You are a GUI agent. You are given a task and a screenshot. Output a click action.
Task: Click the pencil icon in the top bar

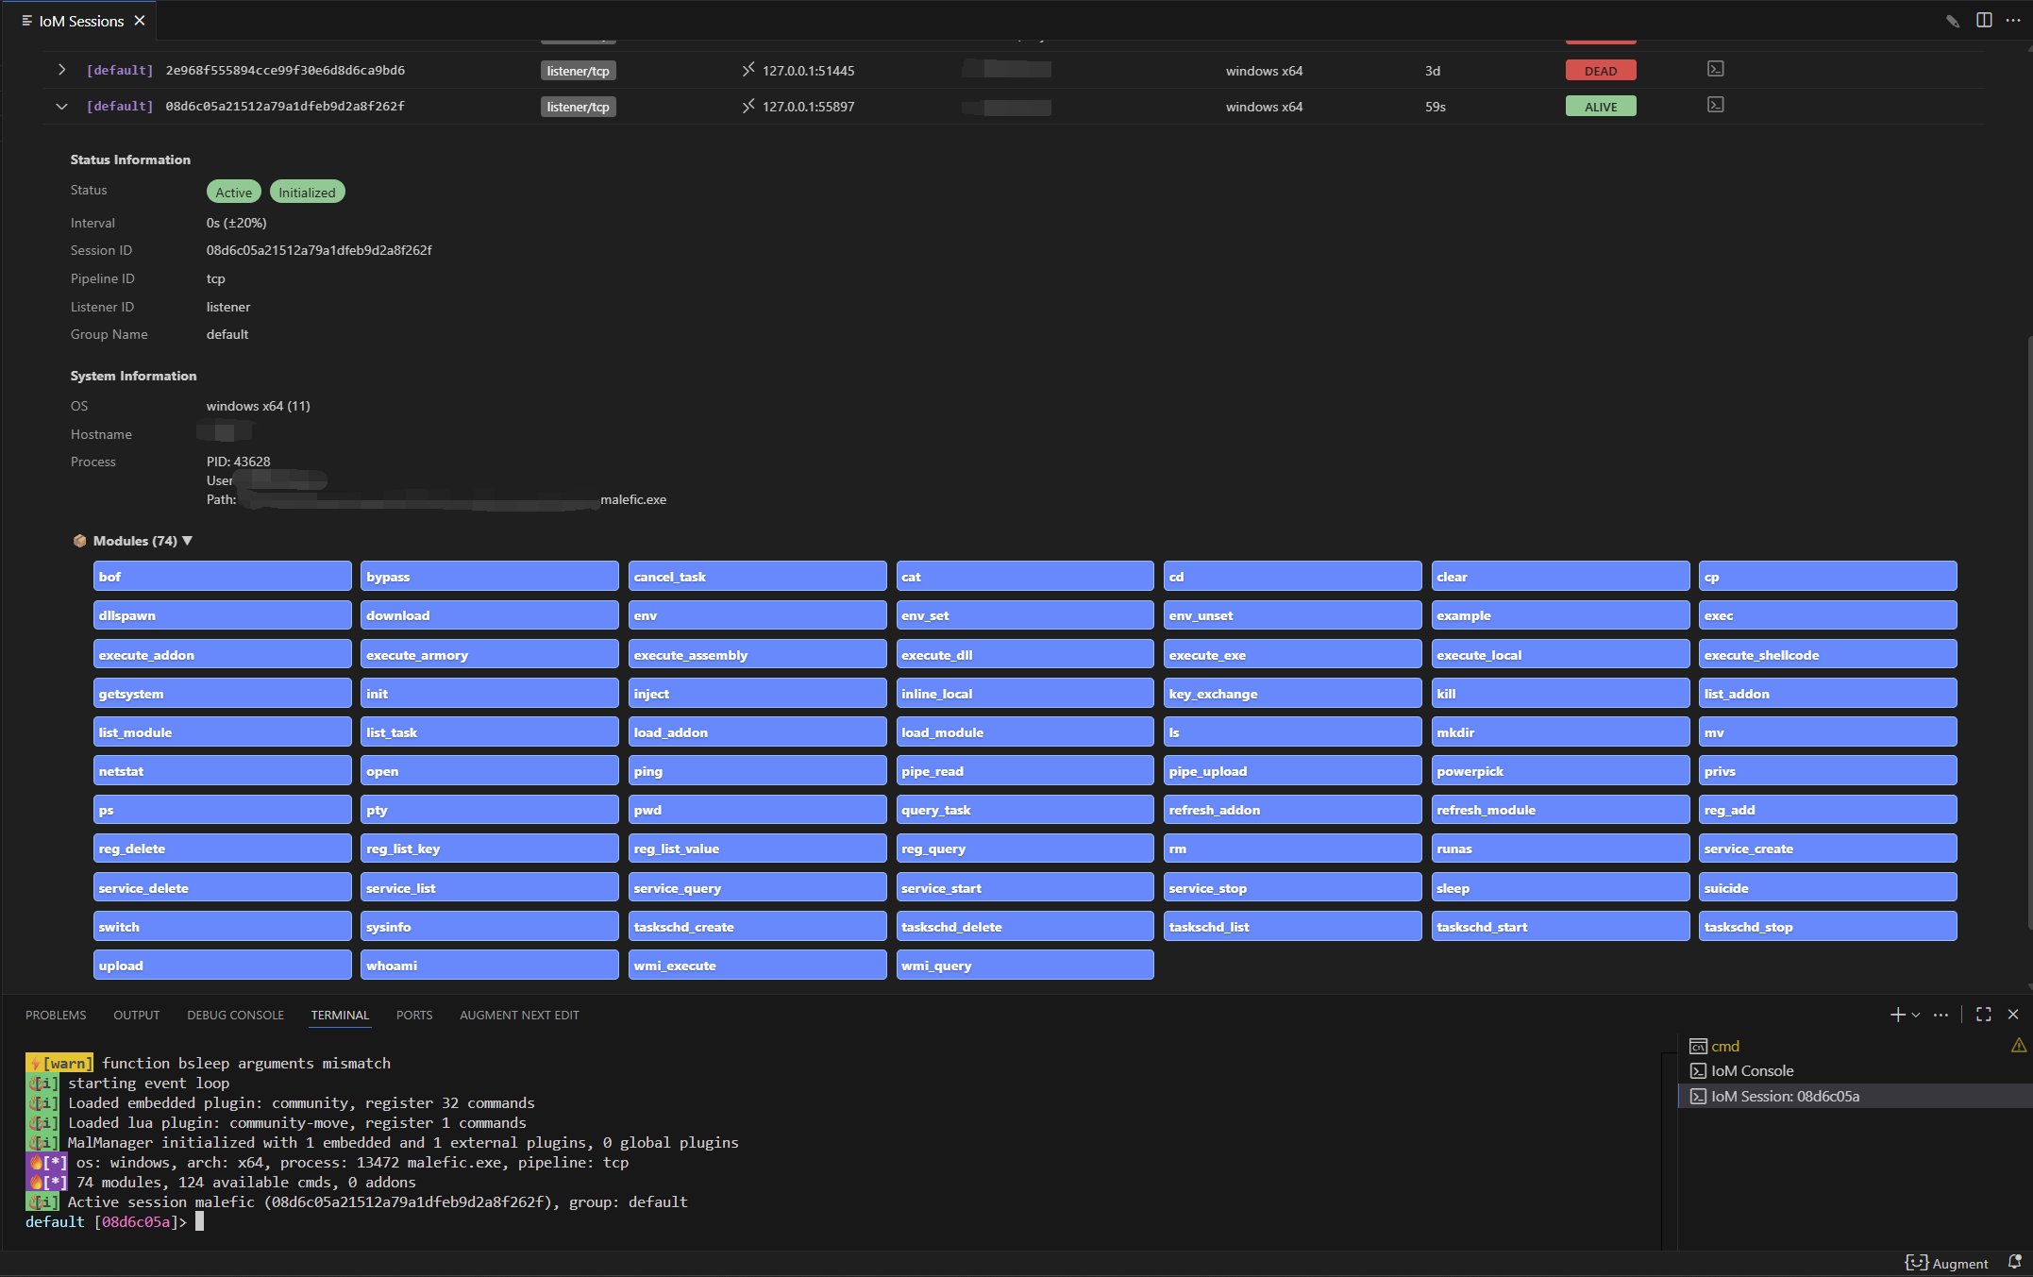pyautogui.click(x=1953, y=21)
